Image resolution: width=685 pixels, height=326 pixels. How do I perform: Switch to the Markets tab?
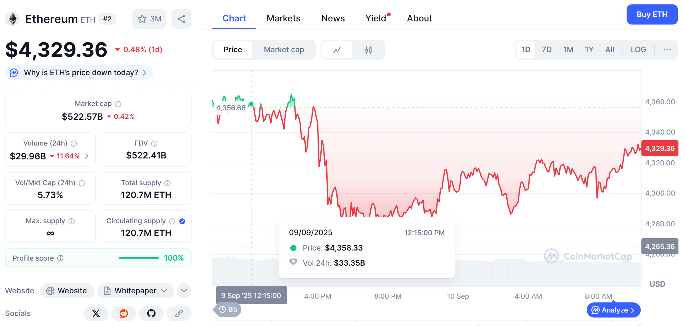coord(284,18)
